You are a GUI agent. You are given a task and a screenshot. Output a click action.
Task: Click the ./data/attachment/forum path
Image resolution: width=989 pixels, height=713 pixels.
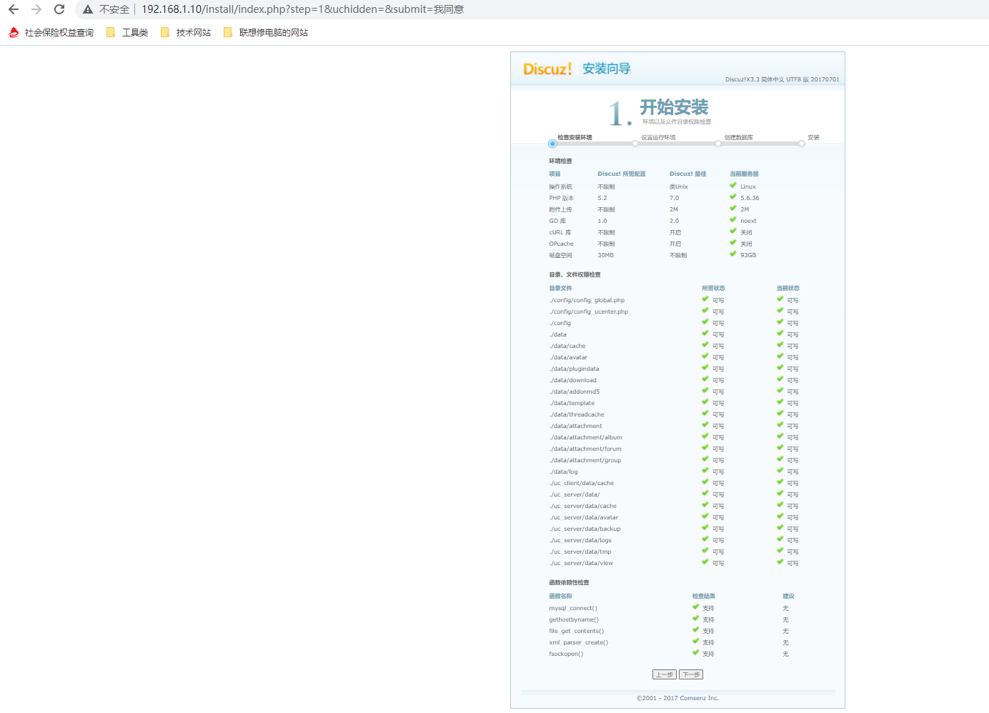585,449
